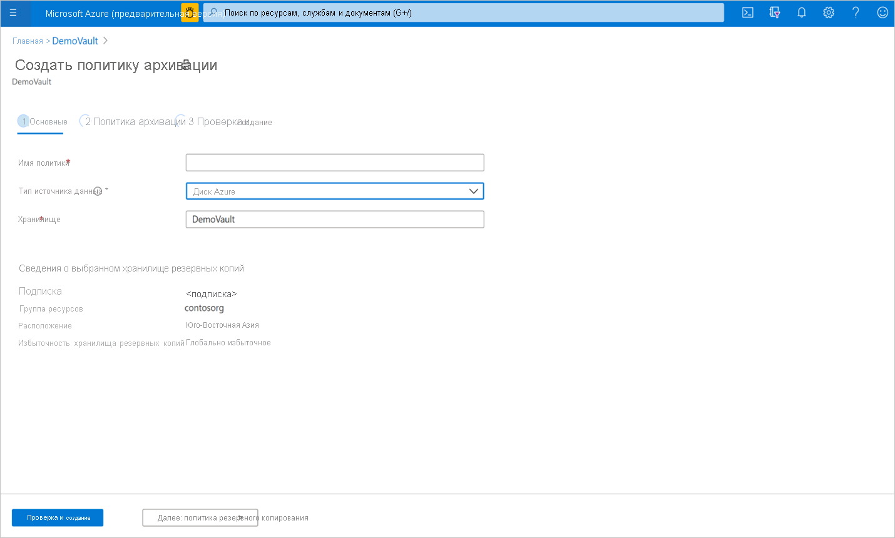Click the Сведения о выбранном хранилище heading
Viewport: 895px width, 538px height.
[131, 268]
